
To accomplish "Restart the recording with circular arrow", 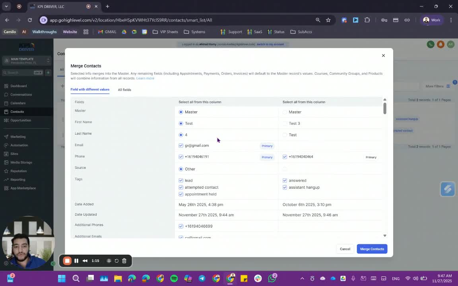I will pyautogui.click(x=116, y=261).
